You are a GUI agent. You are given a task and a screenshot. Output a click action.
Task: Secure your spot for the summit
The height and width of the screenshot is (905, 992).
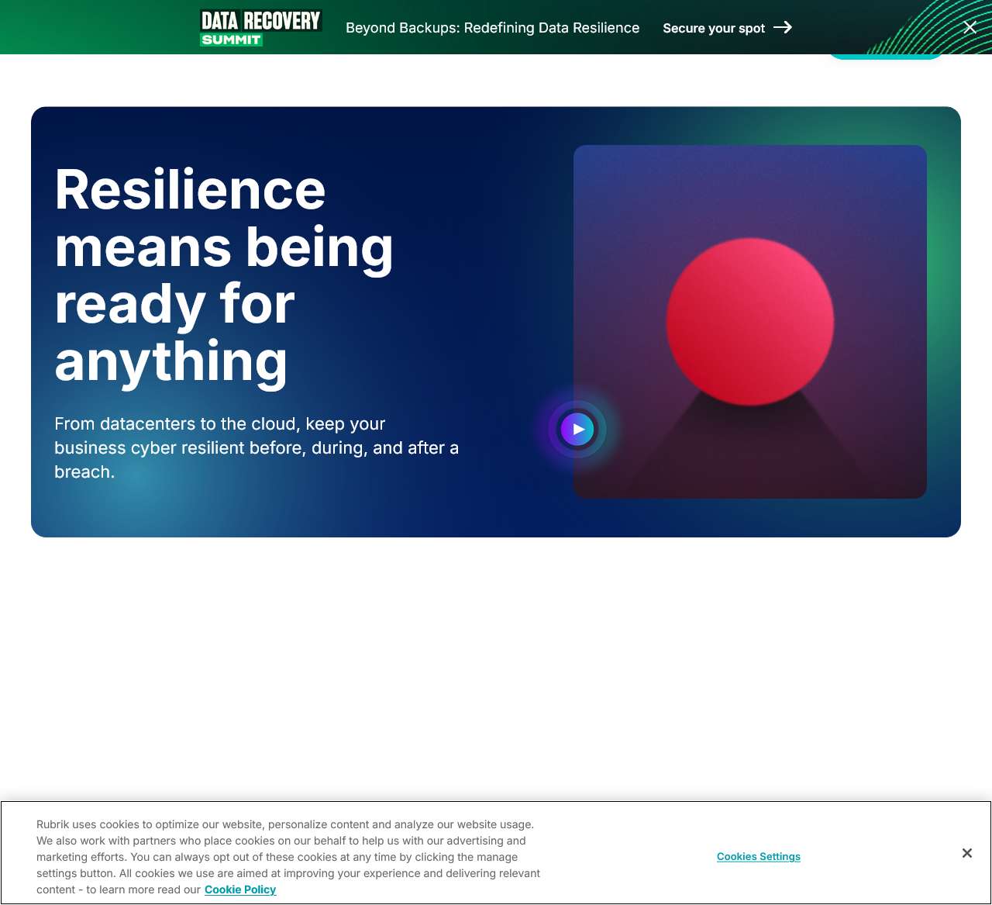coord(714,27)
